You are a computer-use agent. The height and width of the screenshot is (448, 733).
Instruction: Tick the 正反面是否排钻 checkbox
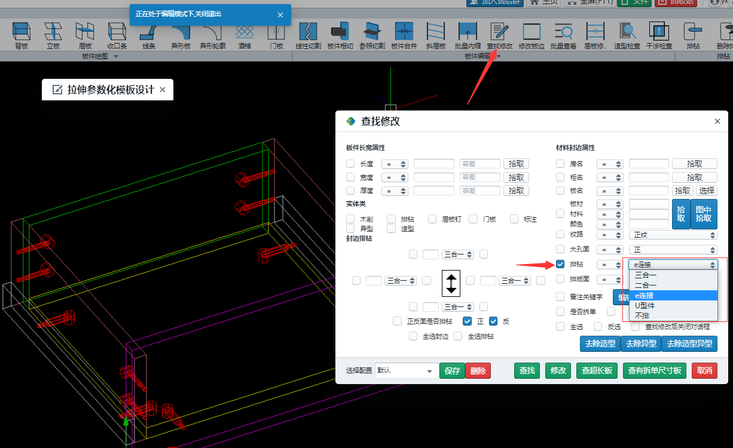click(398, 321)
